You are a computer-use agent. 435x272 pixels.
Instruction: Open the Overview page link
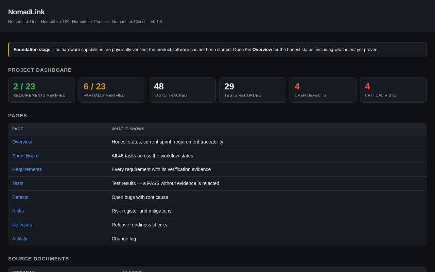22,142
